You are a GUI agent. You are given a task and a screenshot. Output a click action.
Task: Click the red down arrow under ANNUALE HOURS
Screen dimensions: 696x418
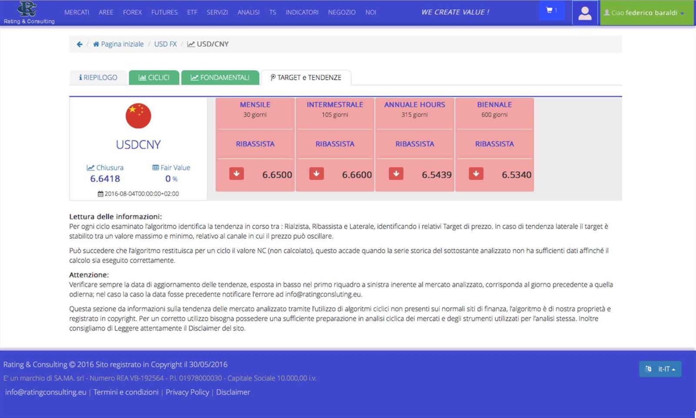396,174
